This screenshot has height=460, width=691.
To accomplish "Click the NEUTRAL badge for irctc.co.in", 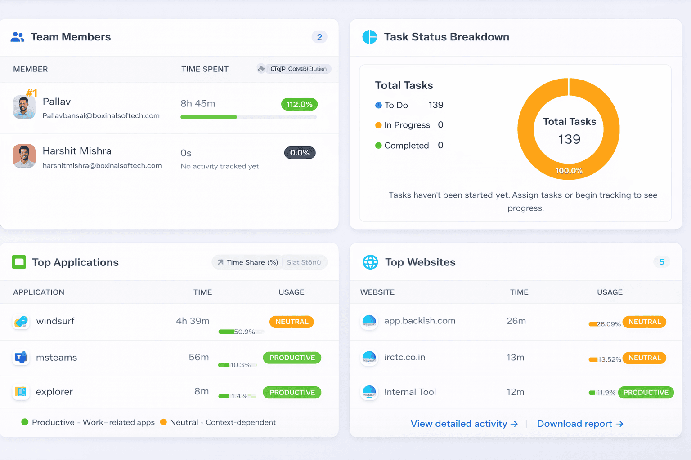I will [644, 358].
